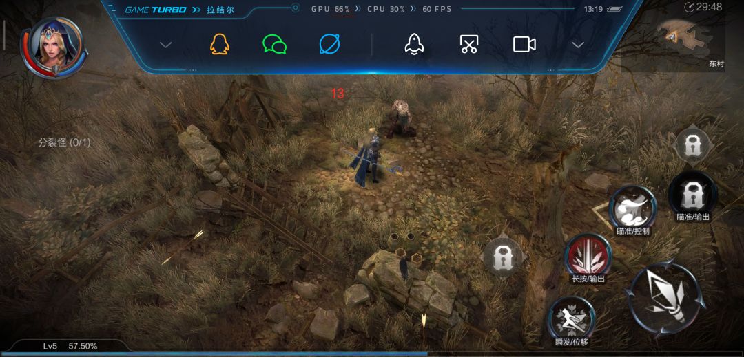
Task: Tap the rocket boost icon
Action: [x=414, y=45]
